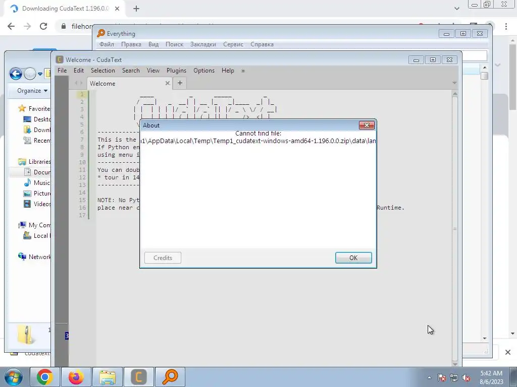Click Back button in Explorer window
The width and height of the screenshot is (517, 387).
[x=16, y=74]
